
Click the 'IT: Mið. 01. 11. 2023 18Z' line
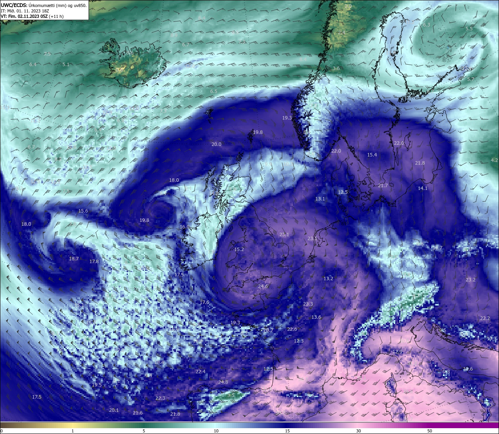click(x=25, y=11)
